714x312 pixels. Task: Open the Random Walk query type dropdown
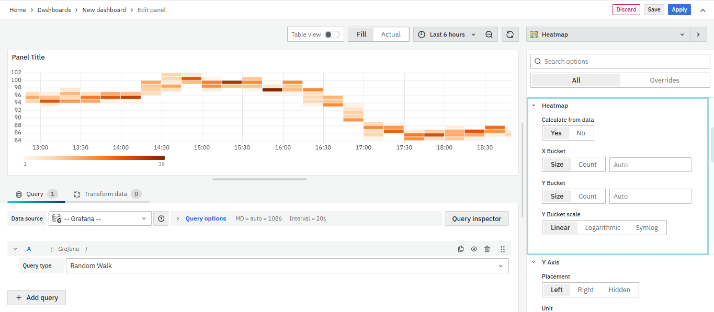tap(287, 266)
